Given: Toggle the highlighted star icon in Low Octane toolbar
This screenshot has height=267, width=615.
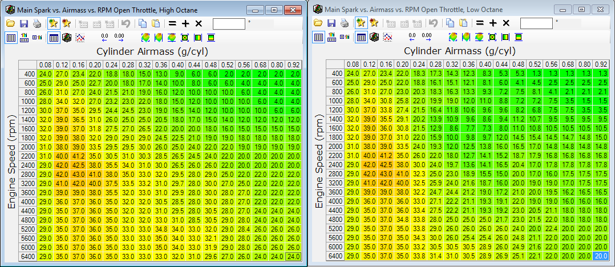Looking at the screenshot, I should [x=361, y=23].
